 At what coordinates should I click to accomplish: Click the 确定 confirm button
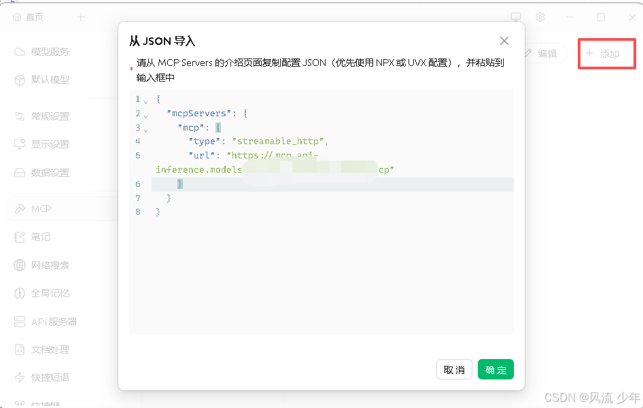pyautogui.click(x=496, y=369)
